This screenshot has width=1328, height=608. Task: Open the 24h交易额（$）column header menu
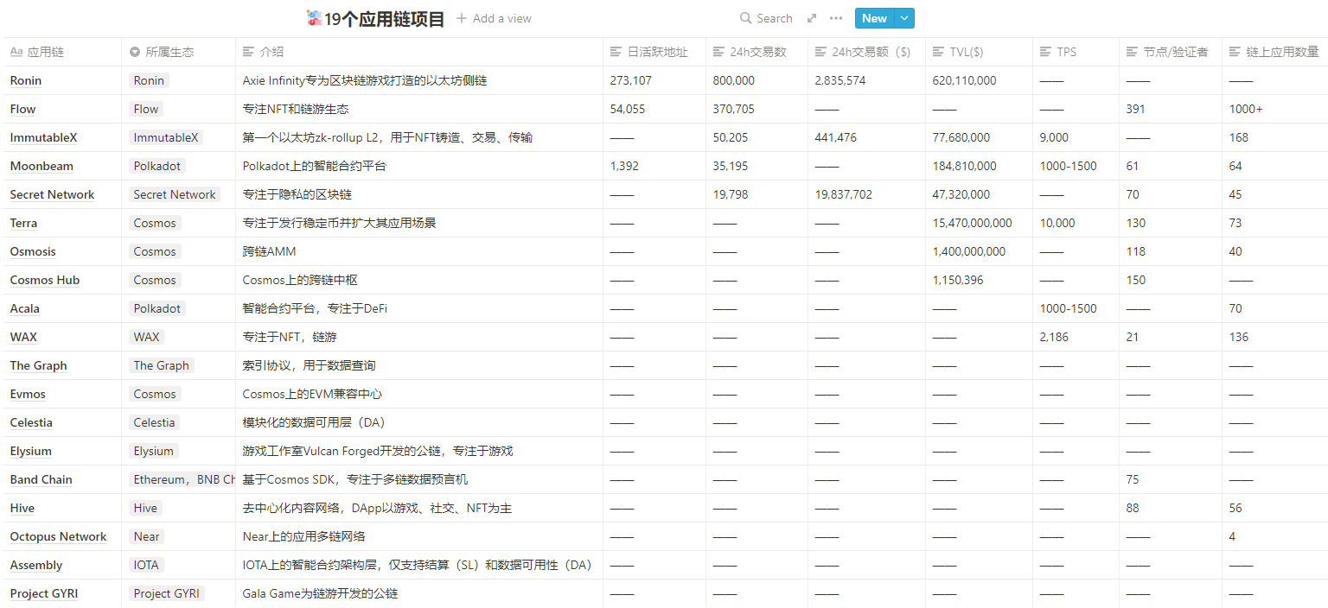pos(867,52)
